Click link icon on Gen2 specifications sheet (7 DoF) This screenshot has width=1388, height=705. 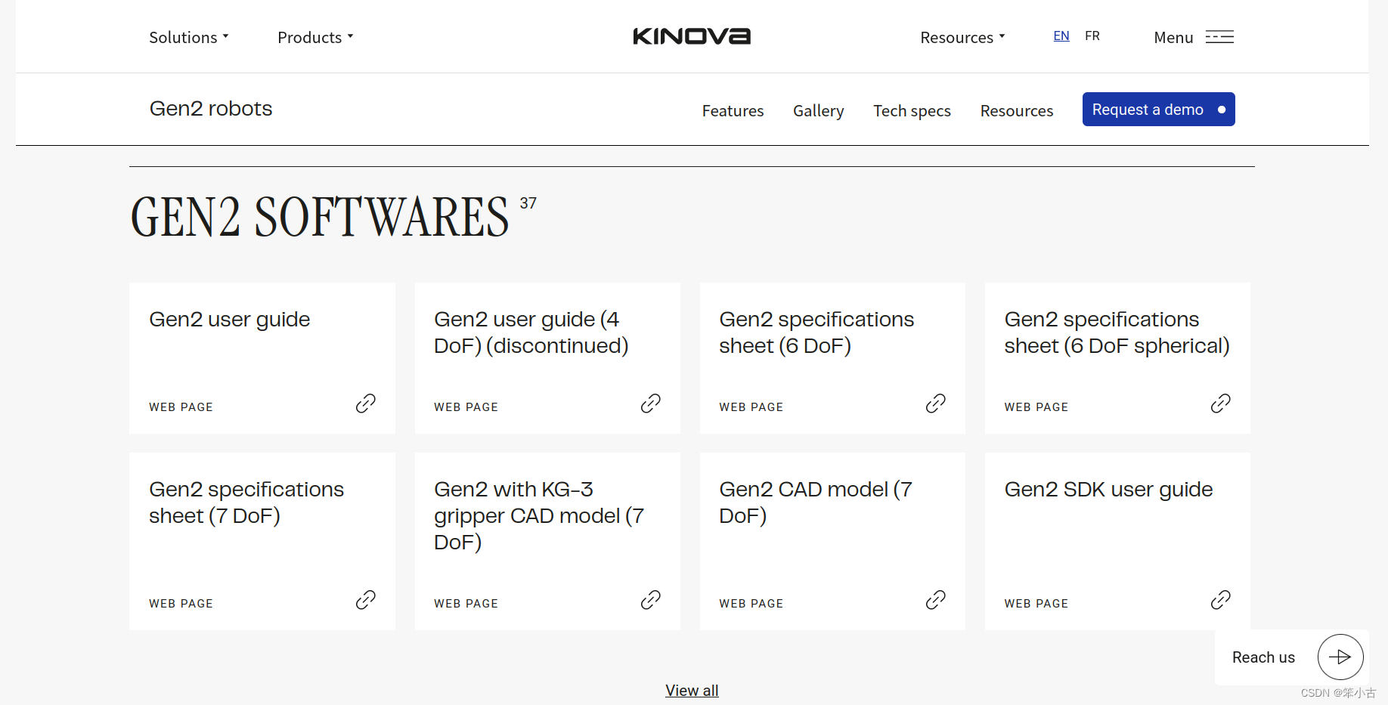tap(366, 600)
